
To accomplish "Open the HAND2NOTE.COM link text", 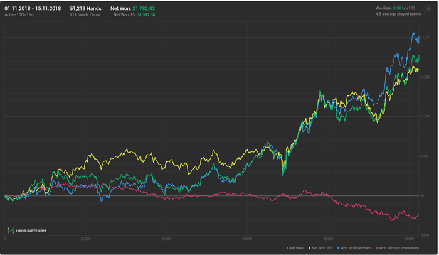I will click(29, 231).
